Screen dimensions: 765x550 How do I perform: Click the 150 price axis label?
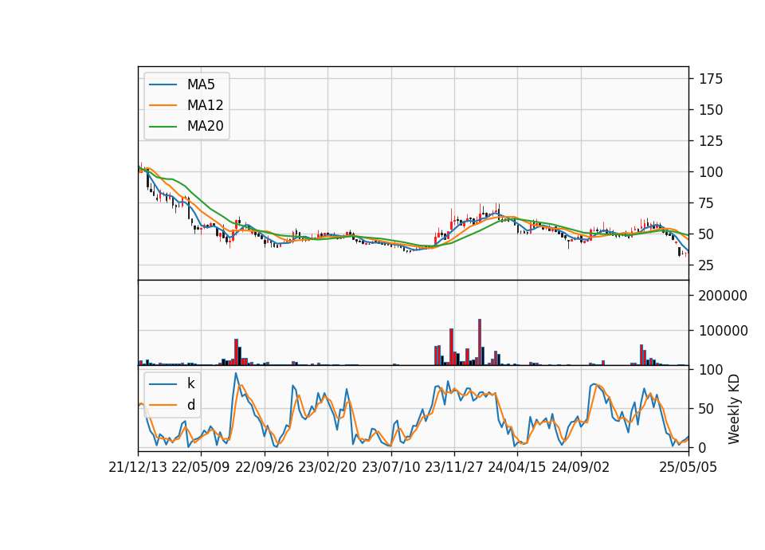(711, 110)
